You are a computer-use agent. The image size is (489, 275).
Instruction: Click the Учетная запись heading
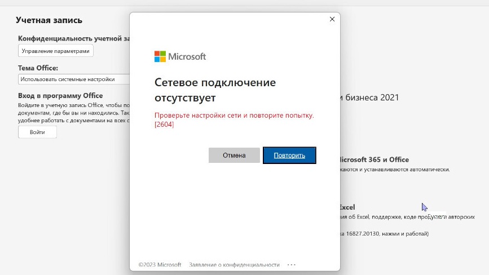[49, 20]
